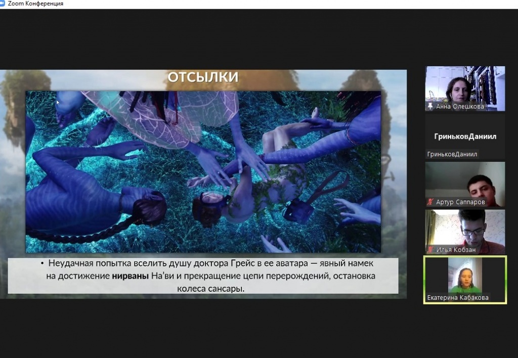Click the large ГриньковДаниил text in the video-off tile

(x=465, y=137)
